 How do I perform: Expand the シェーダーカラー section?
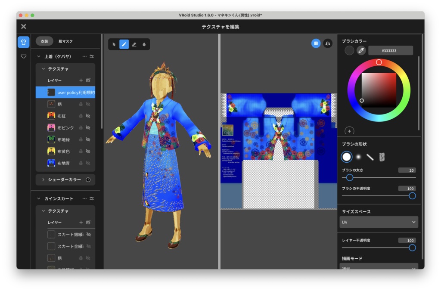click(43, 180)
